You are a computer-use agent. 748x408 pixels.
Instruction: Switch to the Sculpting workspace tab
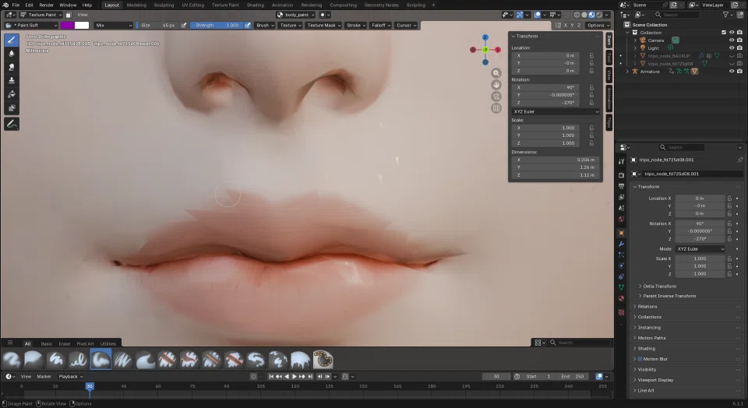click(x=164, y=5)
